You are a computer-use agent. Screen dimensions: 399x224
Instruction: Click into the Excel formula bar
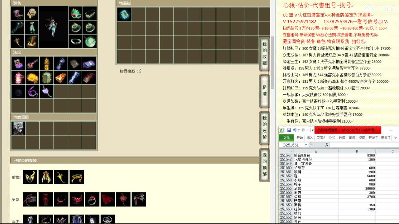[x=364, y=145]
